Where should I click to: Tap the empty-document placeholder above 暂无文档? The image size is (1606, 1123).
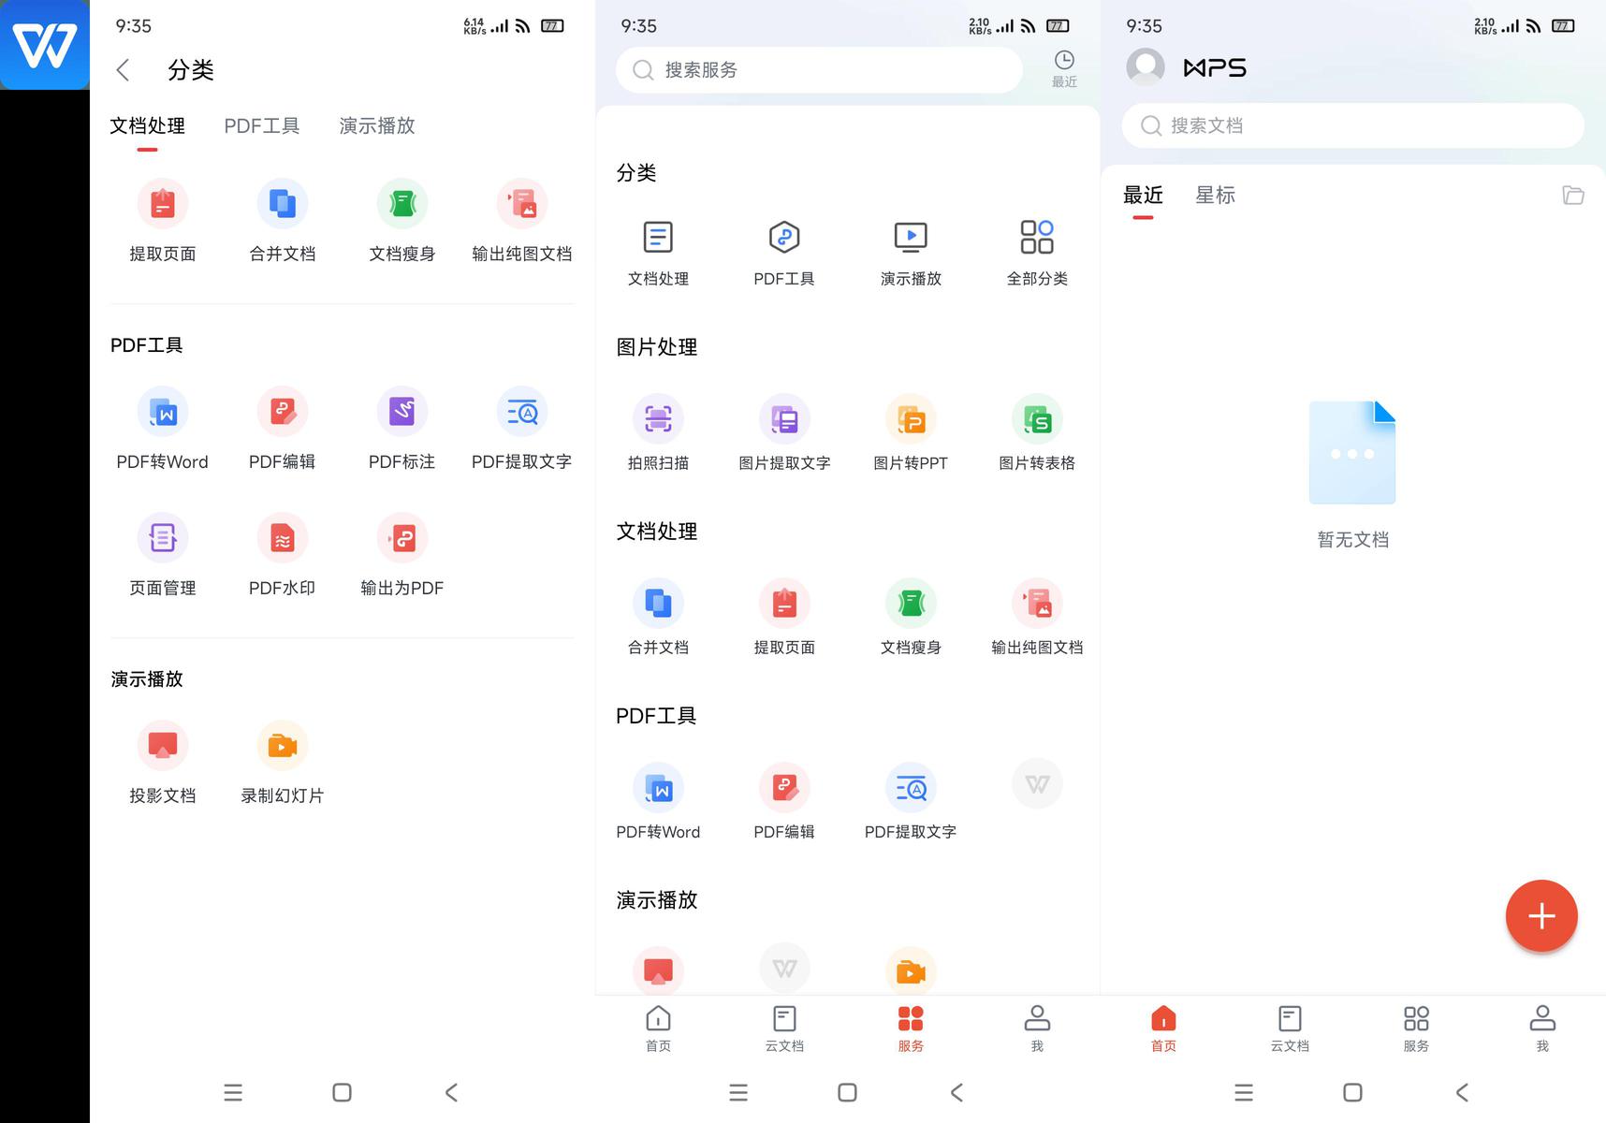[1352, 452]
